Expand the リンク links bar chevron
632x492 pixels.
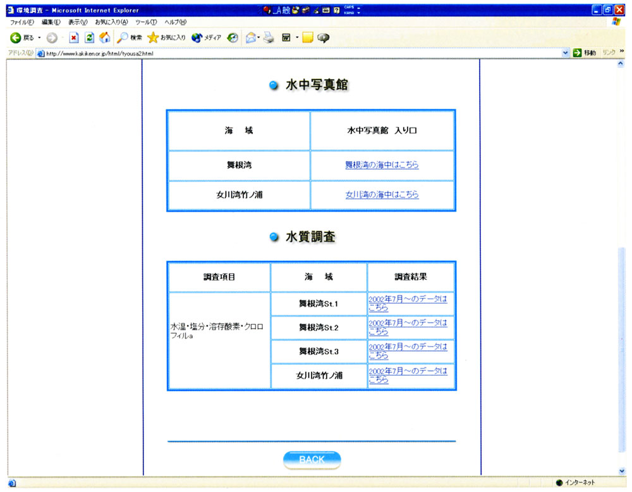(x=622, y=52)
